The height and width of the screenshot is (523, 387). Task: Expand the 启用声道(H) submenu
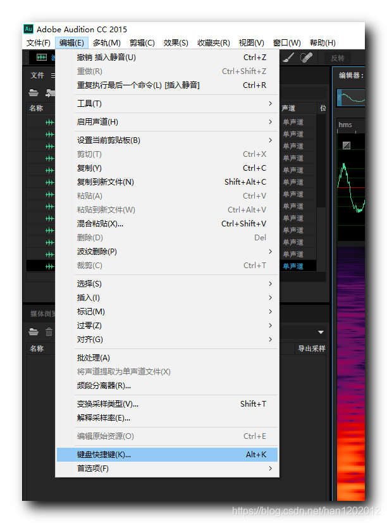(x=167, y=122)
